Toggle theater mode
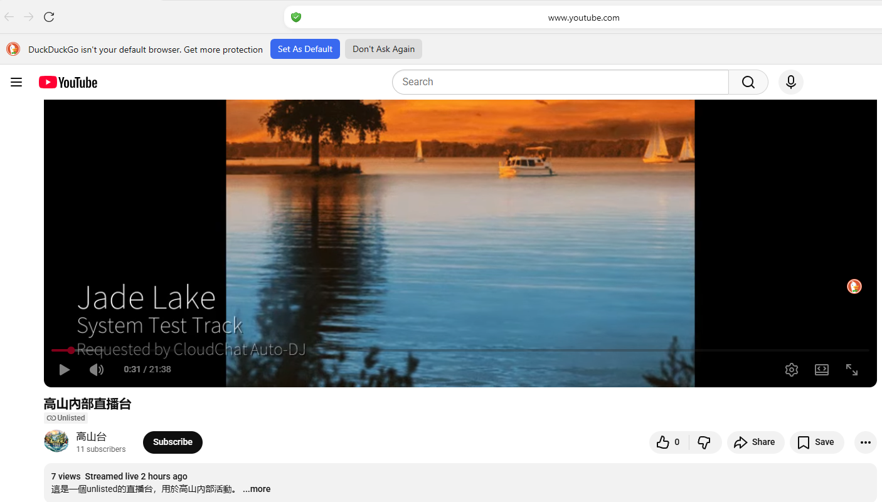This screenshot has width=882, height=502. [821, 370]
